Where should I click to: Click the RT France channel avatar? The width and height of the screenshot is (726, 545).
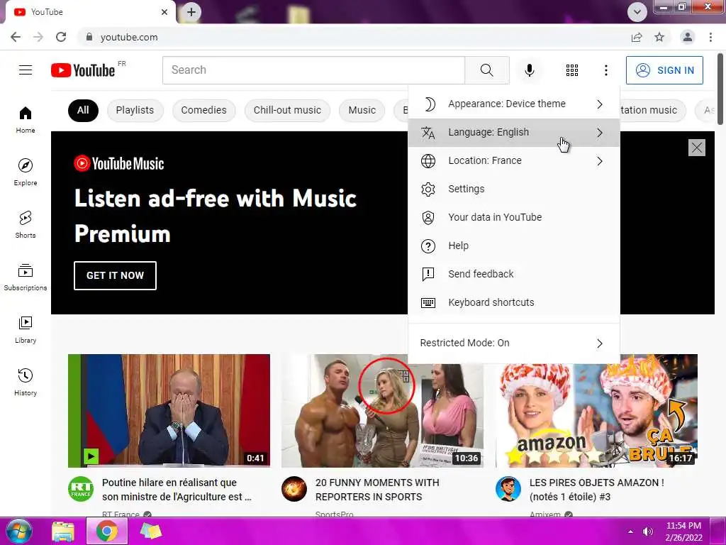click(81, 489)
